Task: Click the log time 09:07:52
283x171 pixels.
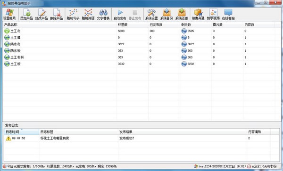Action: click(18, 138)
